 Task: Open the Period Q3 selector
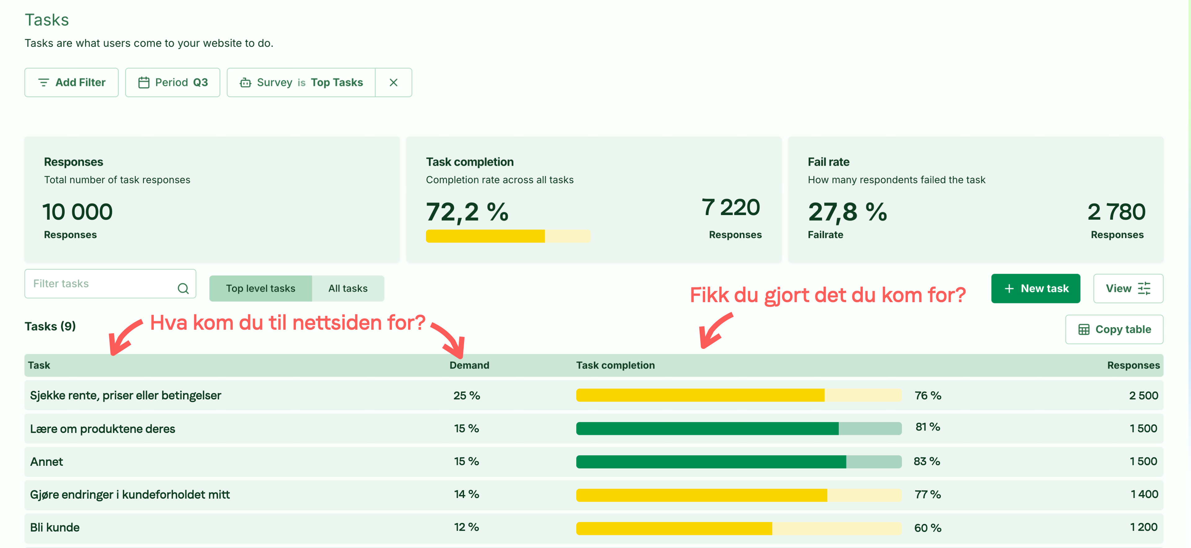(x=172, y=83)
